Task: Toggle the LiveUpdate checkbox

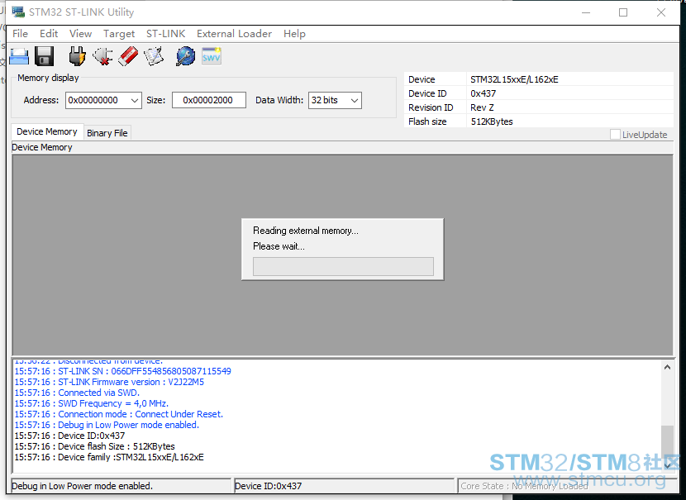Action: point(615,134)
